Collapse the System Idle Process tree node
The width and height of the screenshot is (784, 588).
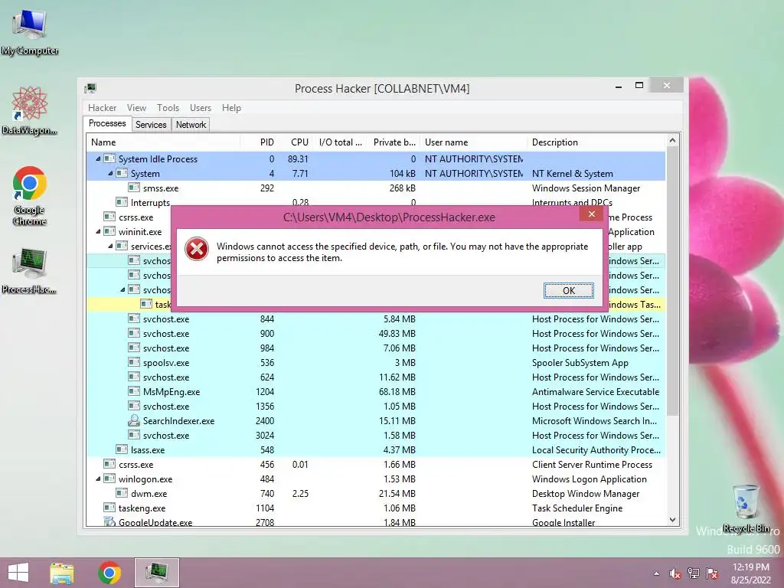tap(98, 159)
